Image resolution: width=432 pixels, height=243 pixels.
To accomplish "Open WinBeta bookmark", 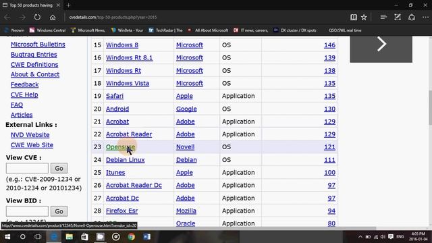I will click(x=128, y=30).
